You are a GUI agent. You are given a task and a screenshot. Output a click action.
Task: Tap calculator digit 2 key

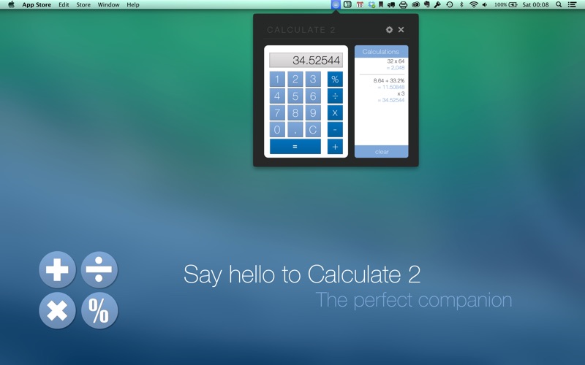[295, 79]
